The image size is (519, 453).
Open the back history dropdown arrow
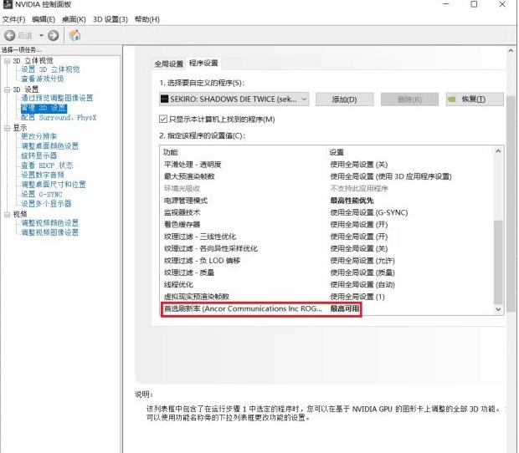pyautogui.click(x=41, y=35)
